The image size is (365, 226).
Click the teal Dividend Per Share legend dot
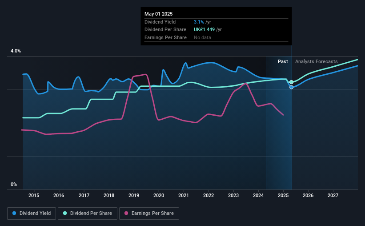point(65,213)
